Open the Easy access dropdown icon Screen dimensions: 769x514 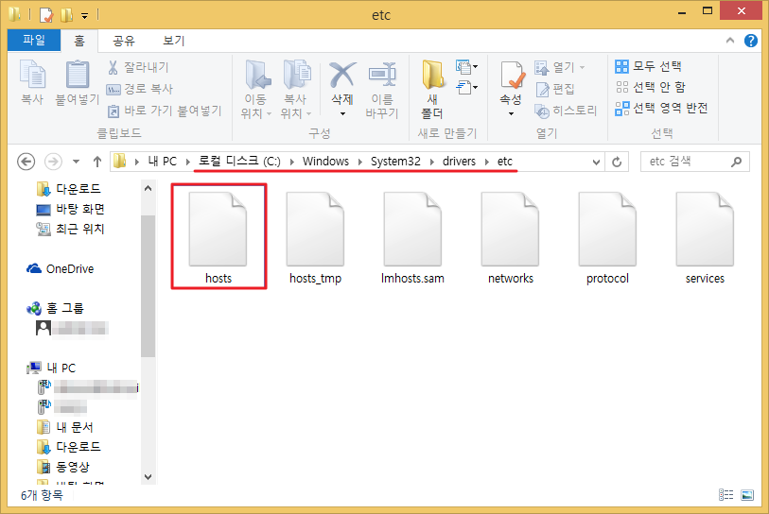(x=466, y=88)
